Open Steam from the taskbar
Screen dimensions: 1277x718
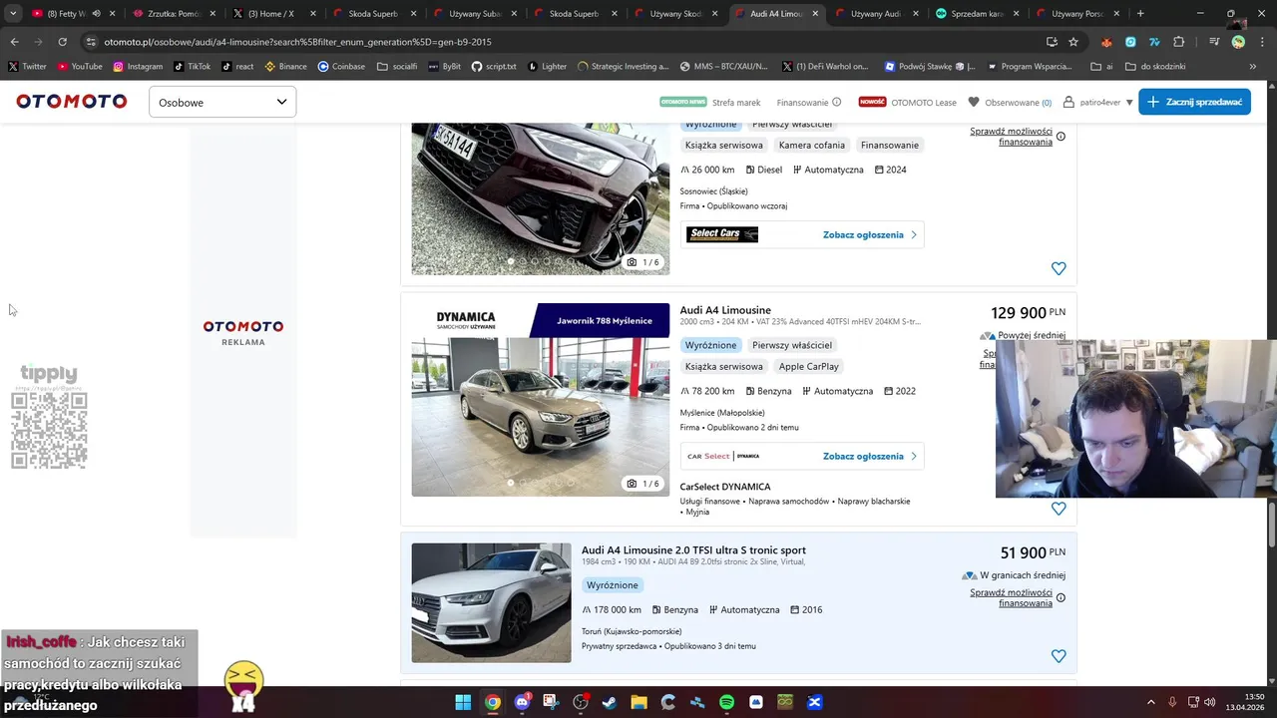[x=610, y=702]
